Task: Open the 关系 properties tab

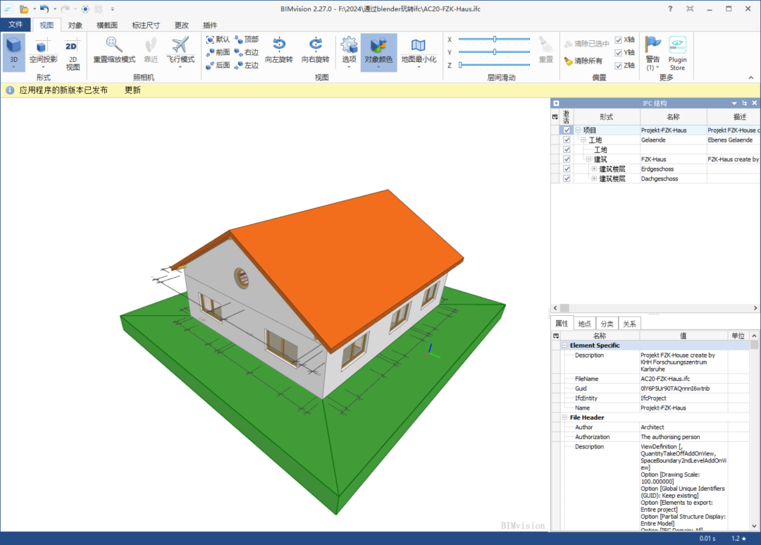Action: pyautogui.click(x=629, y=324)
